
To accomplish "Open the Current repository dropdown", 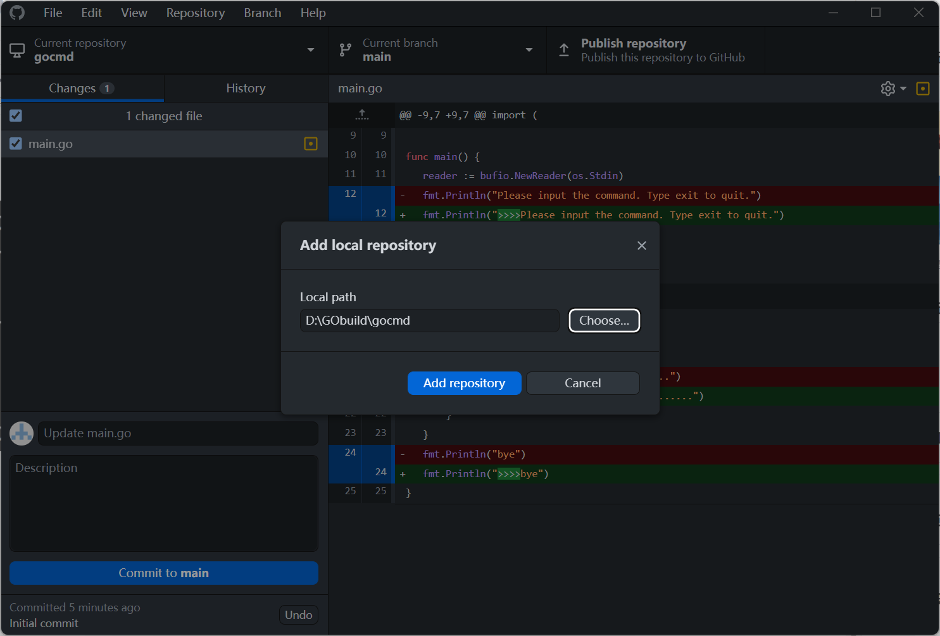I will point(311,49).
